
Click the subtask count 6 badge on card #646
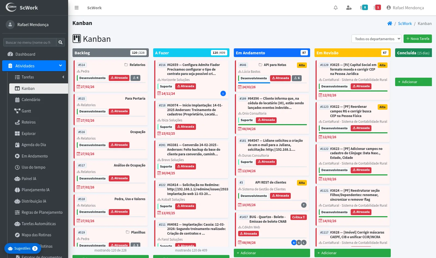pos(297,78)
